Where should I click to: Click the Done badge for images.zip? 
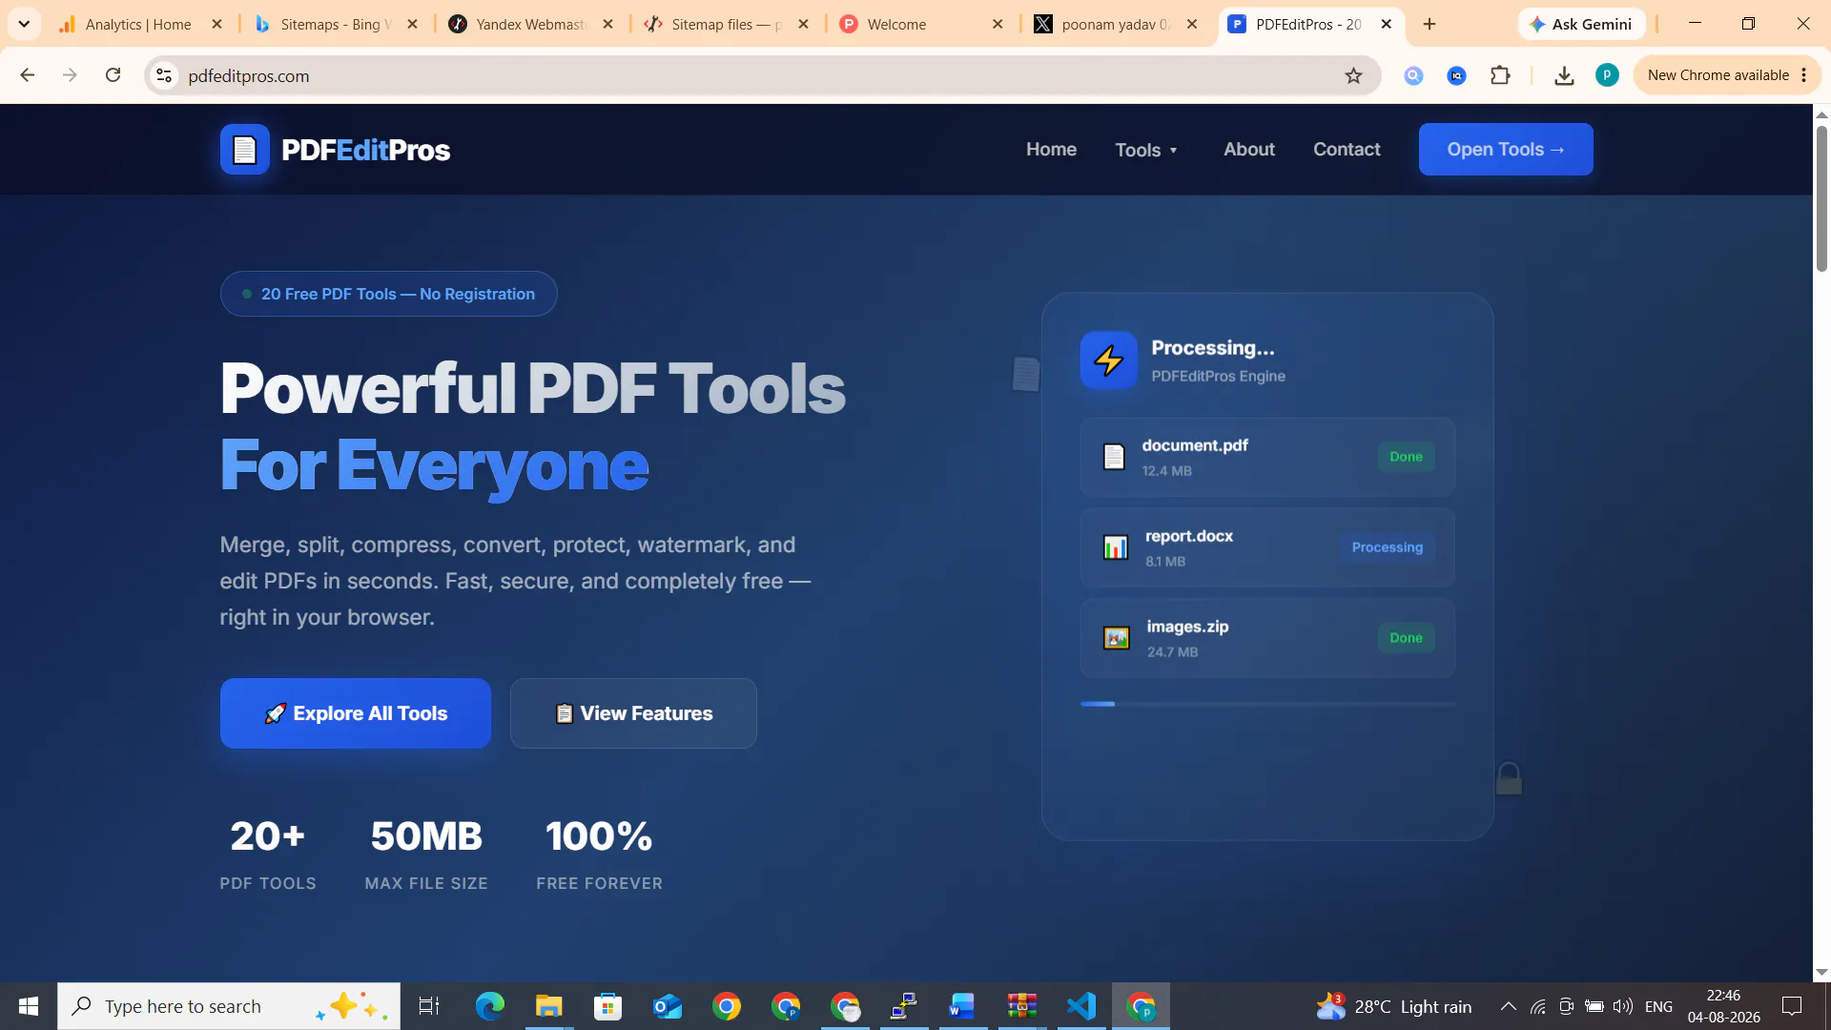(1406, 638)
